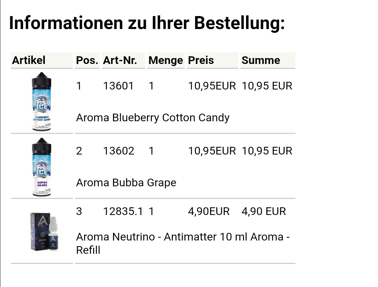Select the Pos. column header
This screenshot has width=378, height=287.
[87, 60]
